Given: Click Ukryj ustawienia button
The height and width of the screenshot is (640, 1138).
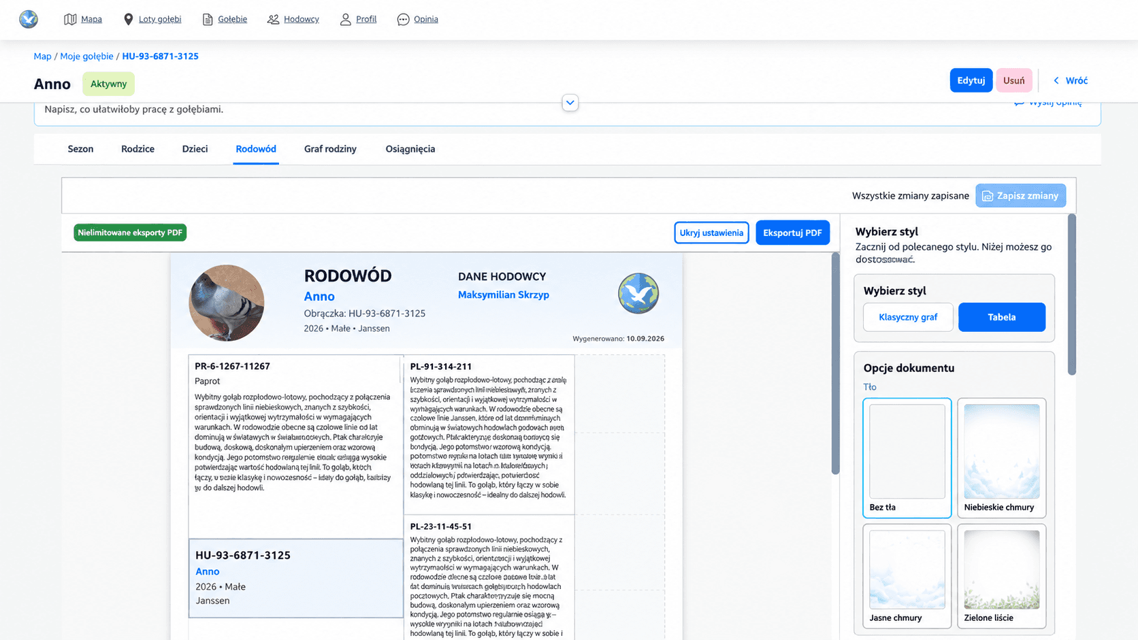Looking at the screenshot, I should click(711, 233).
